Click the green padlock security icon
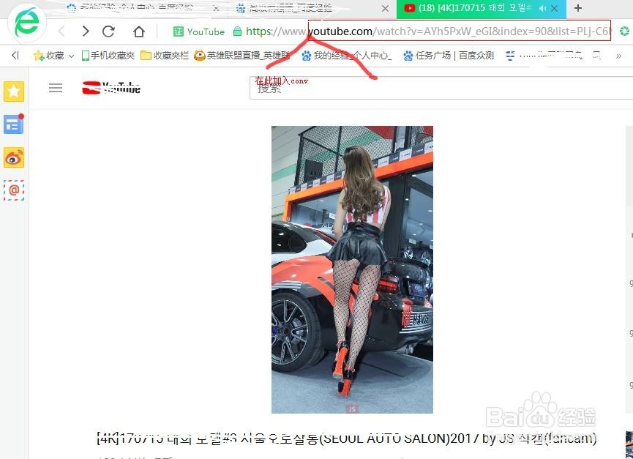 pyautogui.click(x=237, y=31)
